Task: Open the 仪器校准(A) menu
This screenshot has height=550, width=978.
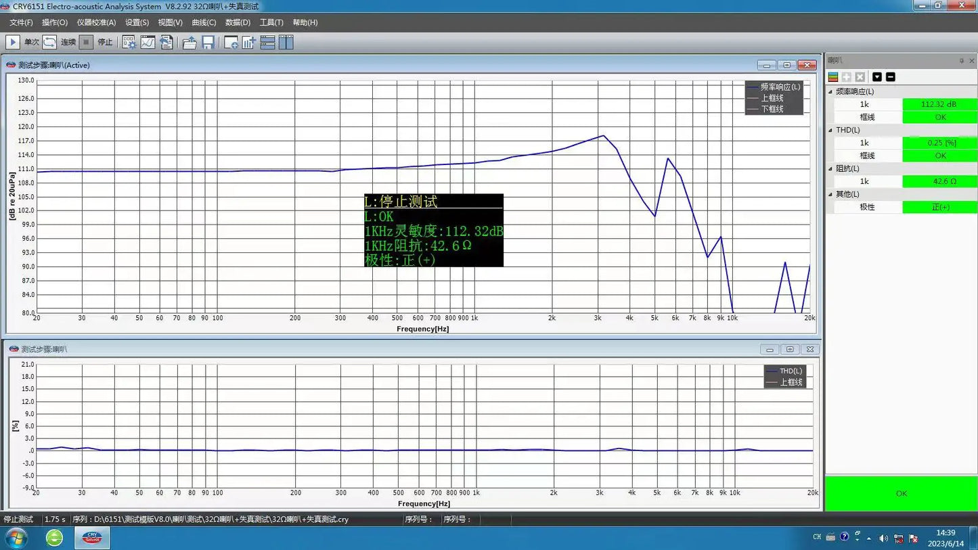Action: [x=96, y=22]
